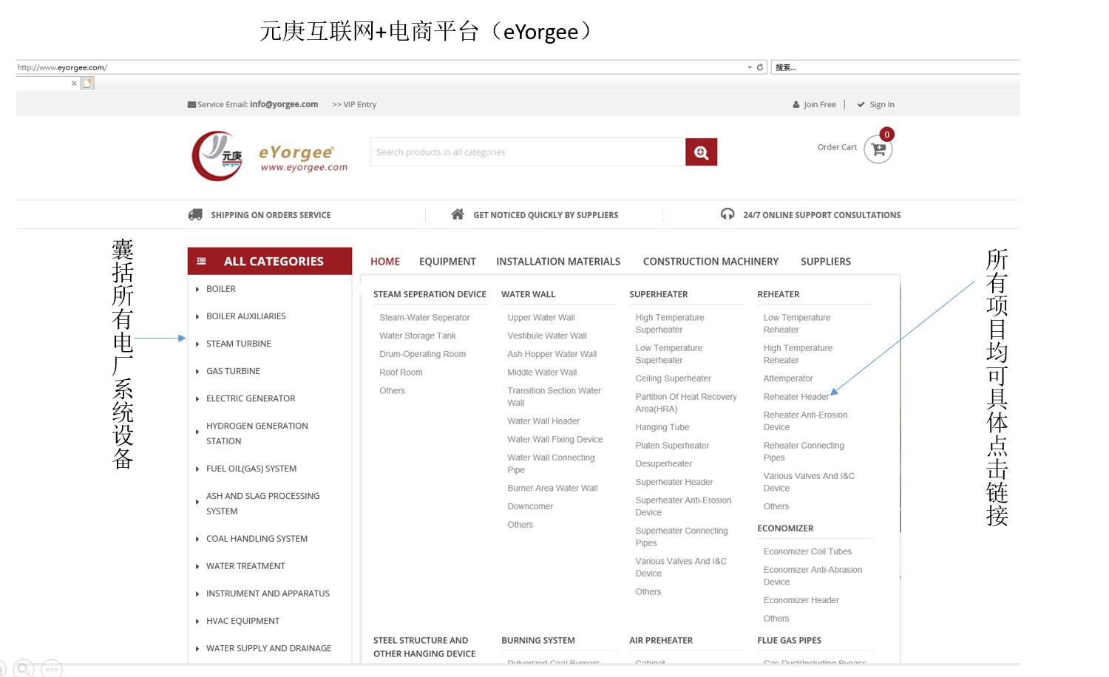Click the browser search box
This screenshot has height=677, width=1109.
click(895, 67)
